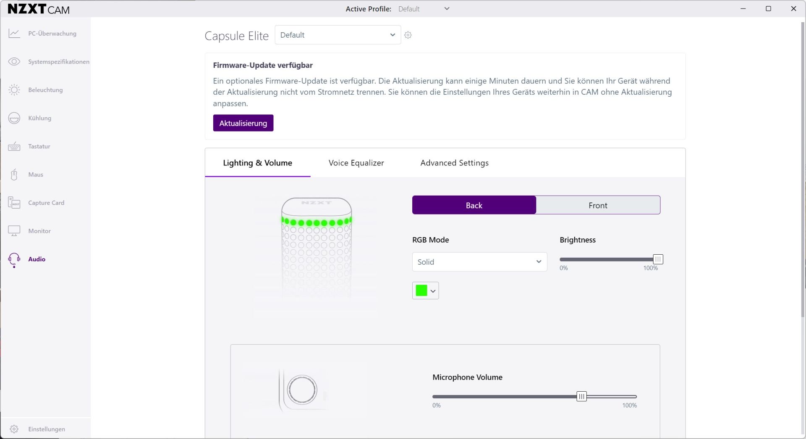Click the green color swatch

pyautogui.click(x=421, y=290)
